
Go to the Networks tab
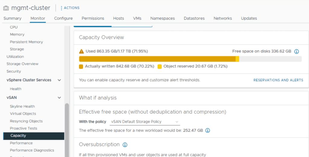click(x=223, y=18)
